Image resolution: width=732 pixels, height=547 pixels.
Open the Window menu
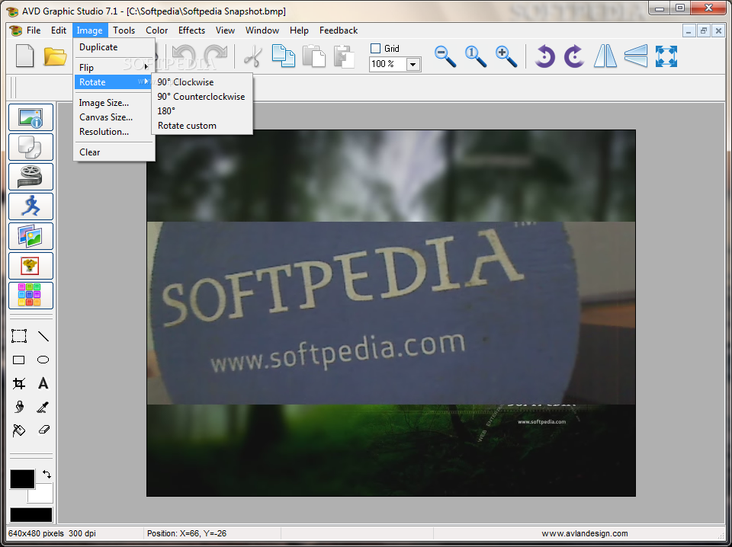[262, 30]
